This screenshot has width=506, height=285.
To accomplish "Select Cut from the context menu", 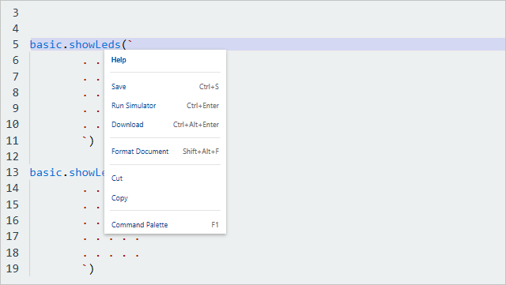I will 165,178.
